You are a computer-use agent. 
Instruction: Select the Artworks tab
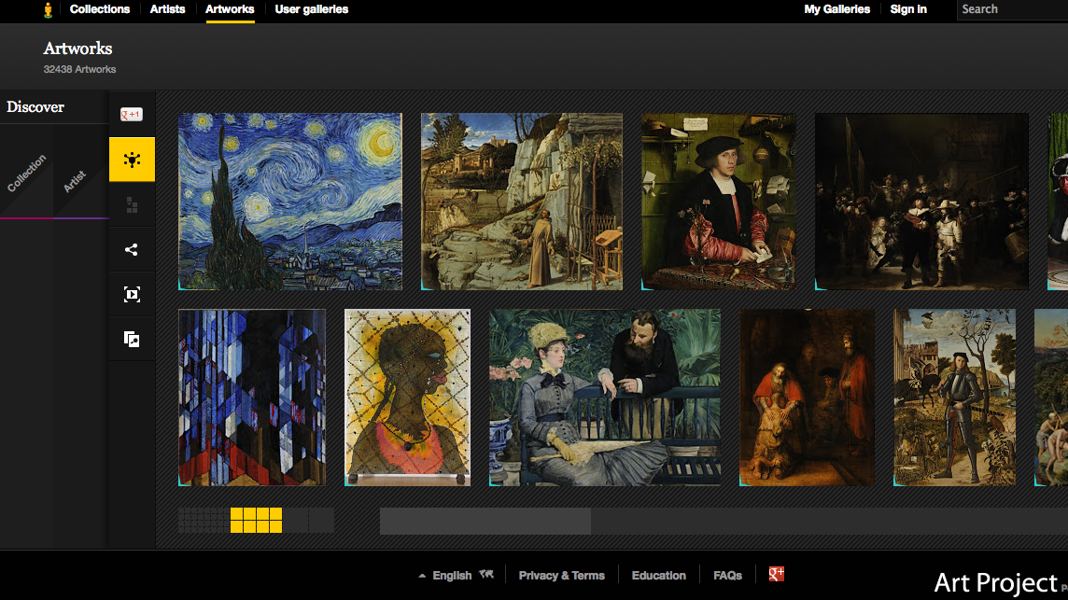pos(230,9)
